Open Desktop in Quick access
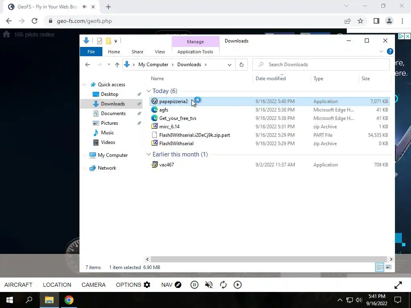Image resolution: width=411 pixels, height=308 pixels. [x=110, y=94]
